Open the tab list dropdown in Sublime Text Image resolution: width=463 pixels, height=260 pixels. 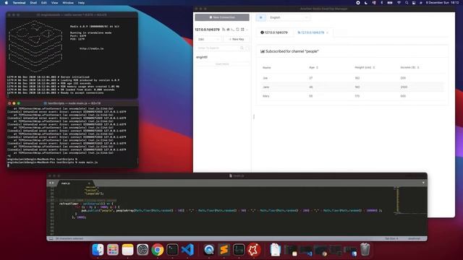[x=423, y=183]
